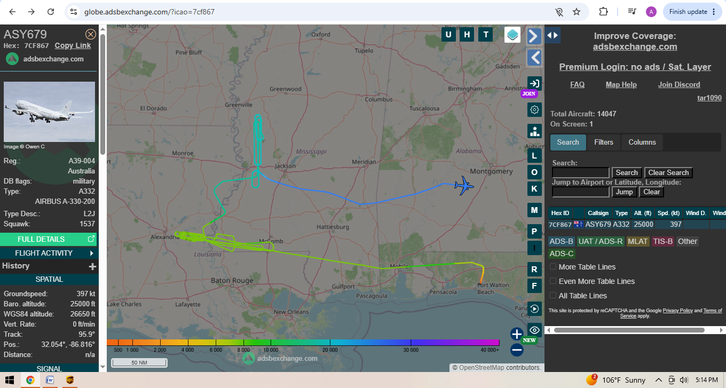Click the left-pointing chevron map button
Screen dimensions: 726x388
(x=534, y=58)
